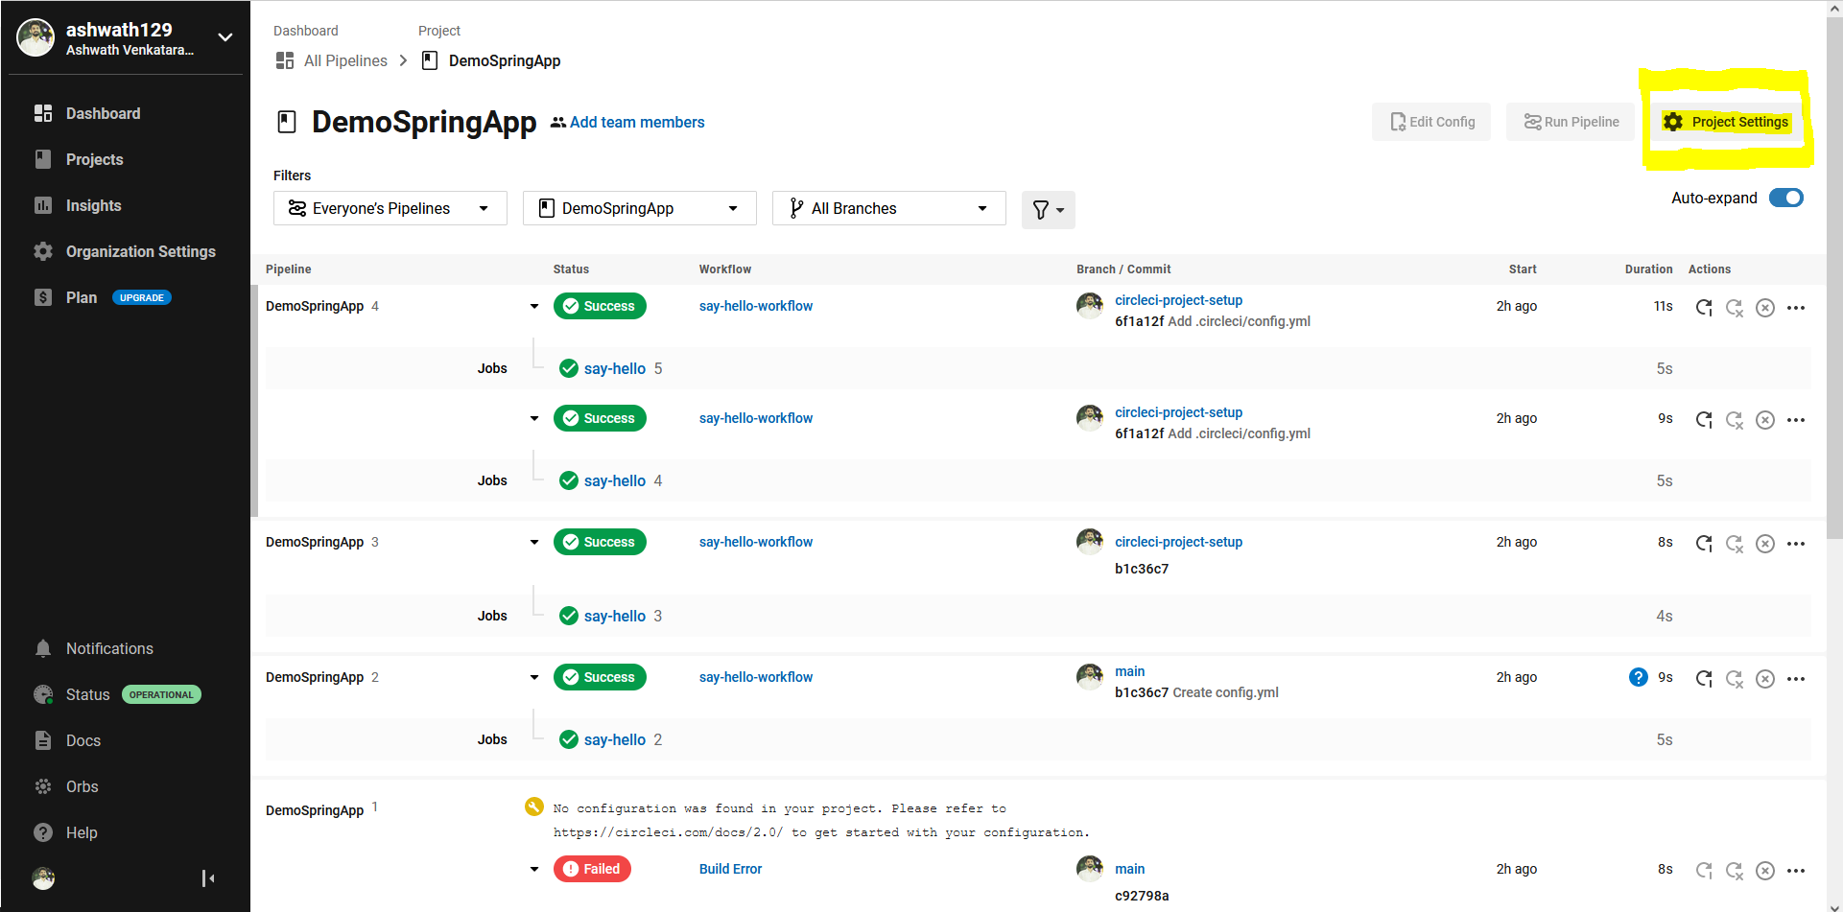
Task: Open more actions ellipsis for pipeline 2
Action: (x=1796, y=679)
